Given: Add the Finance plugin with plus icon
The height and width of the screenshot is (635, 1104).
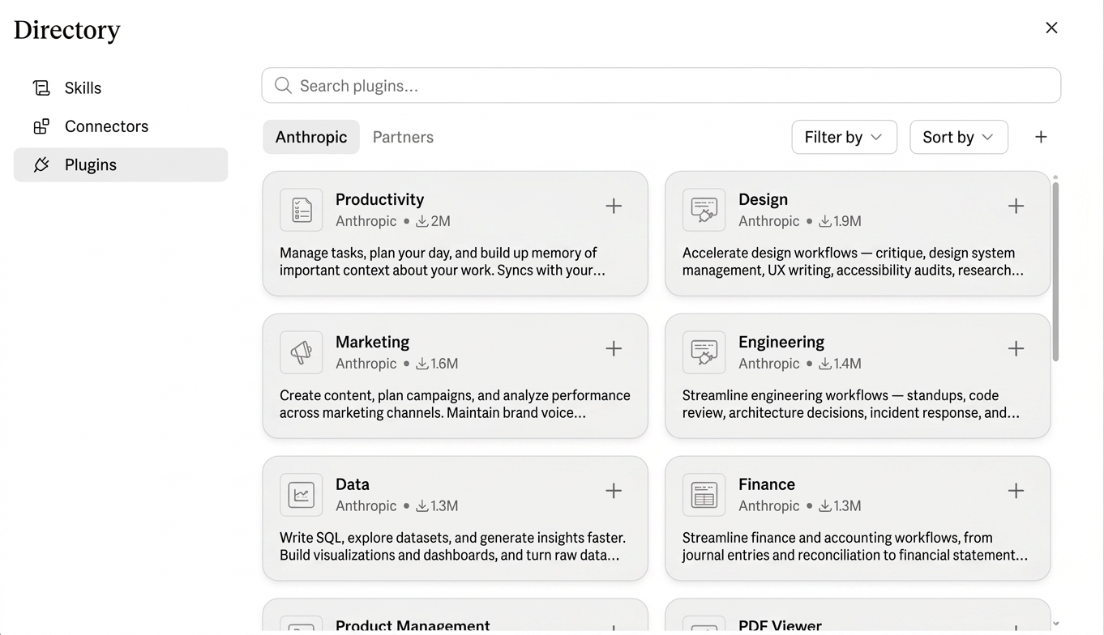Looking at the screenshot, I should coord(1016,491).
